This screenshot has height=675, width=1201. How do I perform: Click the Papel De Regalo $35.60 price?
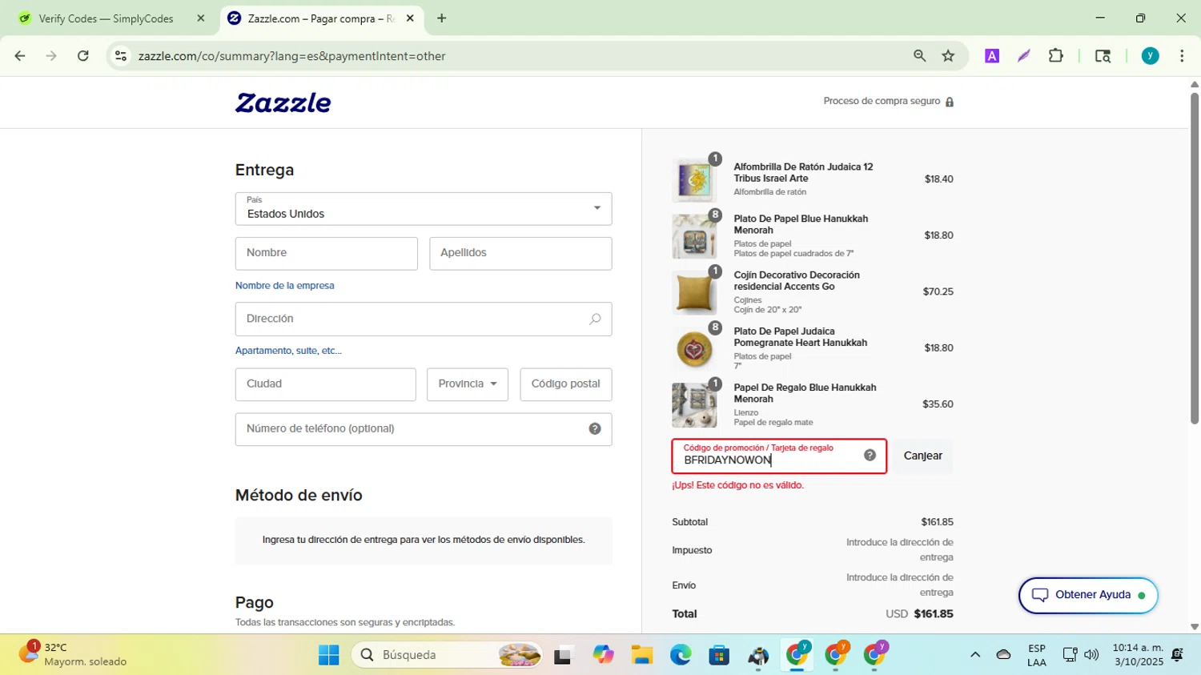(938, 404)
